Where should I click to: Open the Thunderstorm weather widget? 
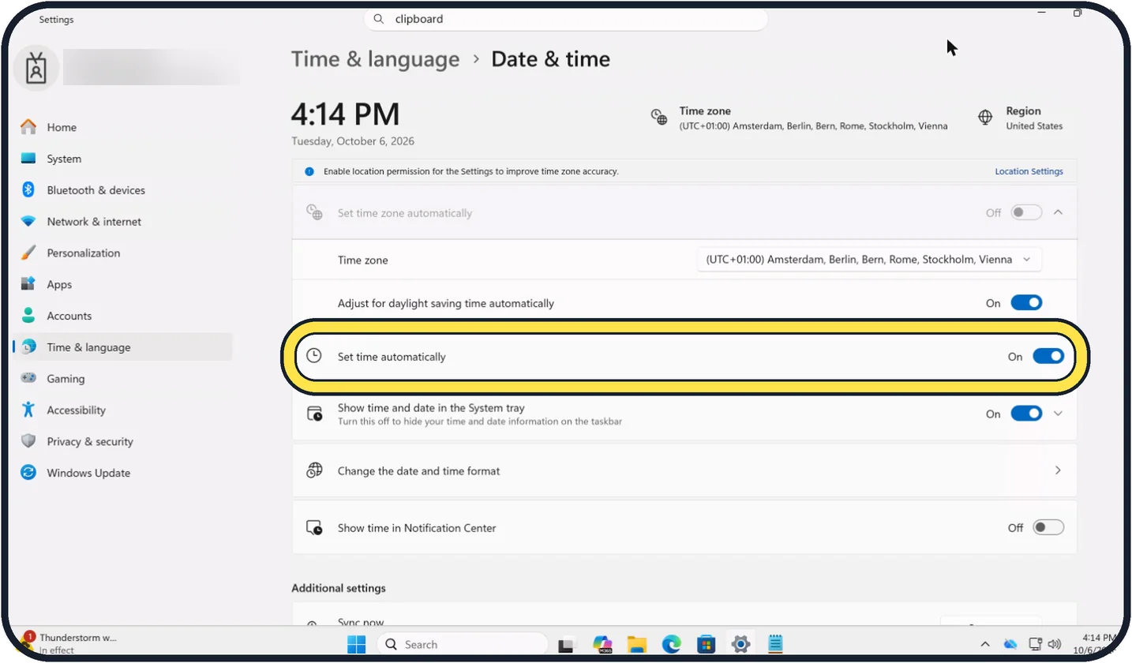tap(71, 643)
